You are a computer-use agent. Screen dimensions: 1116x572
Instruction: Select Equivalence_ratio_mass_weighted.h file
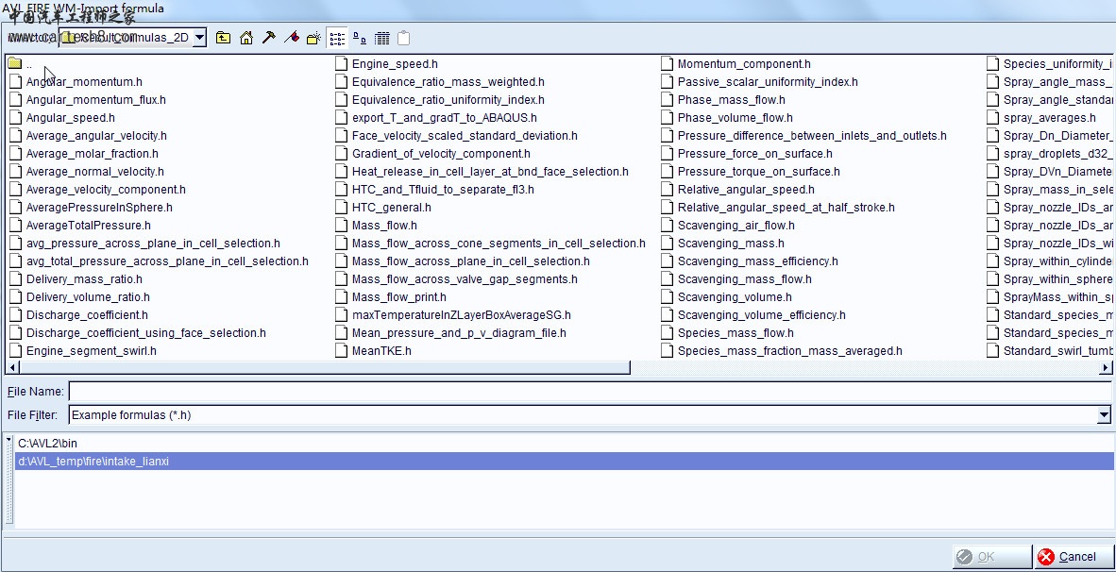tap(440, 82)
